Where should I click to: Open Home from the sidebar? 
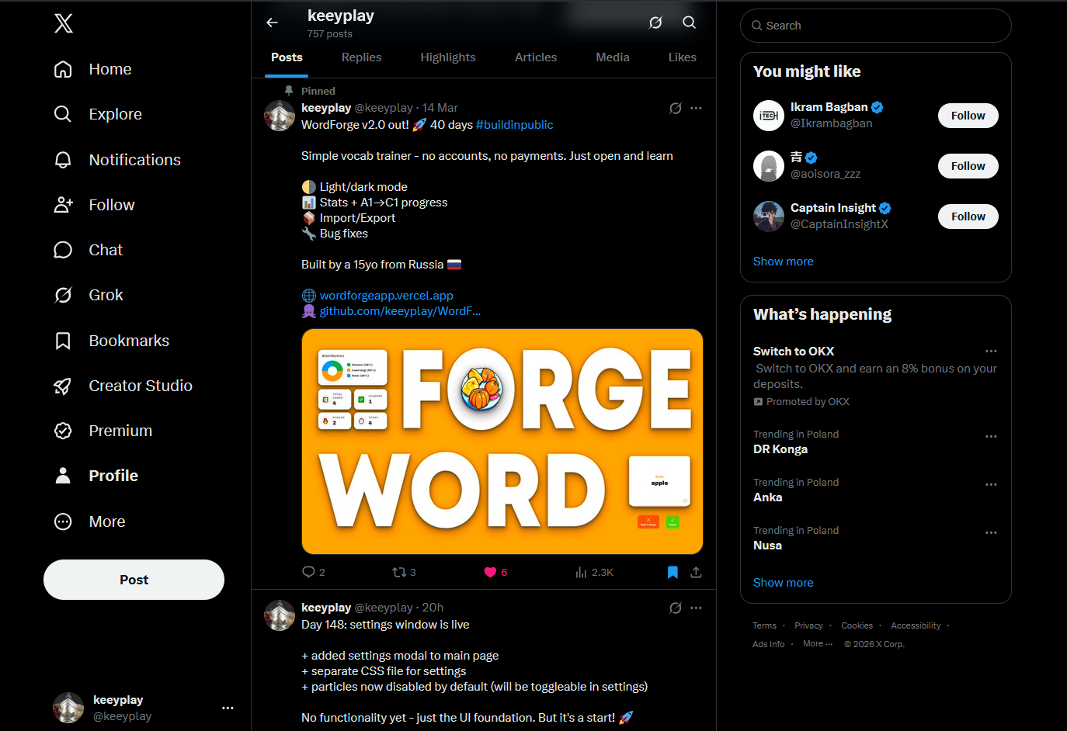point(92,69)
